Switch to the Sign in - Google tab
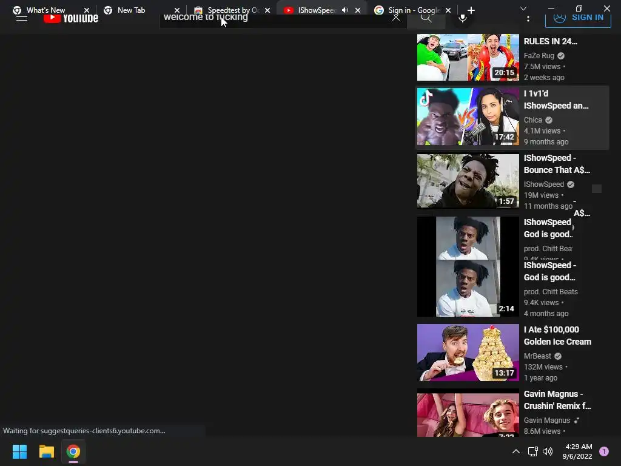The image size is (621, 466). [x=414, y=10]
